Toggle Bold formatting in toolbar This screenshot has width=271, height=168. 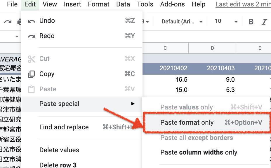click(x=251, y=22)
